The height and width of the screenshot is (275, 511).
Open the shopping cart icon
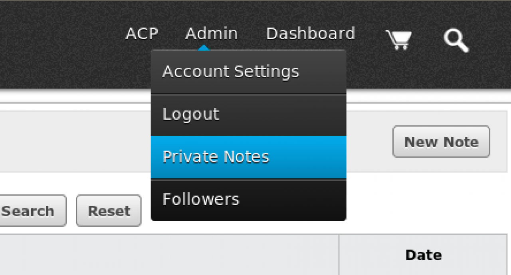pos(398,40)
